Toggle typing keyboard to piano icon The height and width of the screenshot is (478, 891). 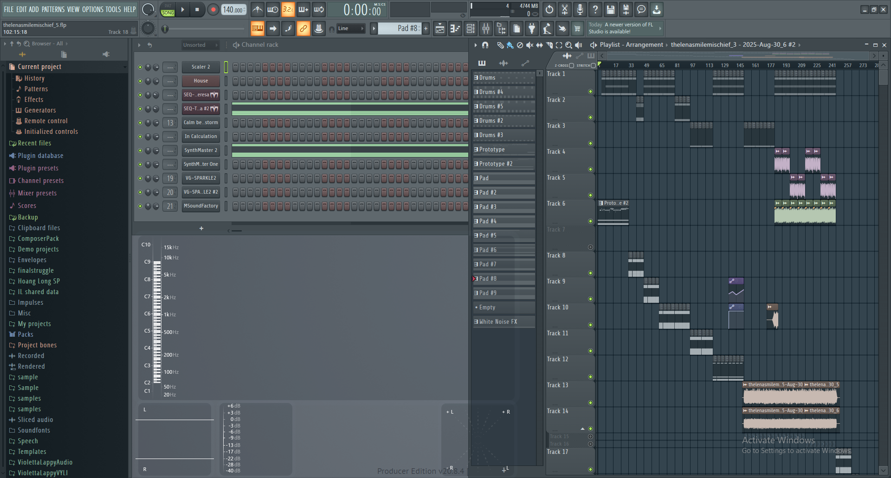click(x=258, y=29)
